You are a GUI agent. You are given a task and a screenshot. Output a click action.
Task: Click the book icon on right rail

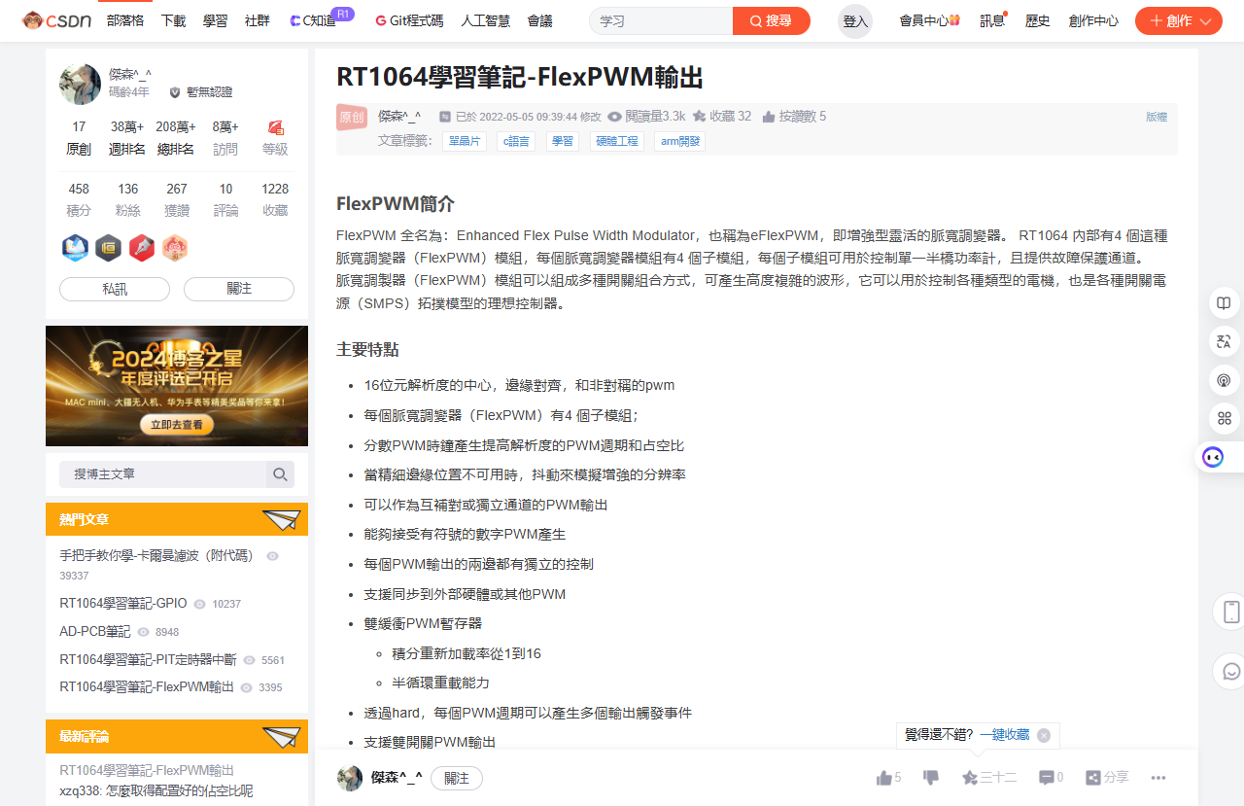click(1224, 303)
